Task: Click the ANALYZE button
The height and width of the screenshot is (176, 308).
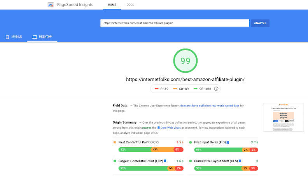Action: (260, 23)
